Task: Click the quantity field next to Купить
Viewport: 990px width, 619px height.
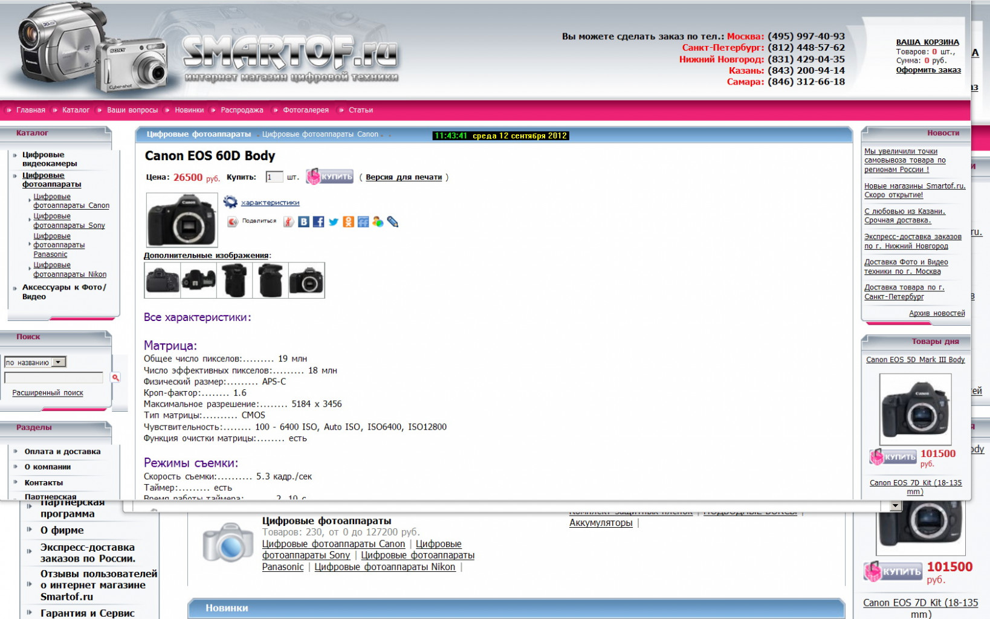Action: [274, 177]
